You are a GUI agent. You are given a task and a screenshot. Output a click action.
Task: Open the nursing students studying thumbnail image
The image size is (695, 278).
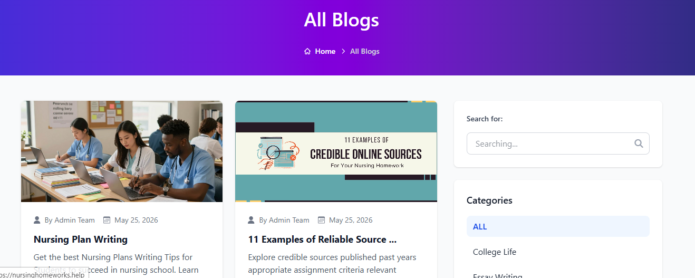click(x=122, y=151)
